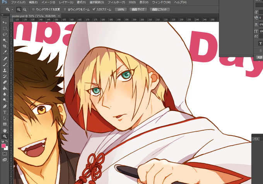Swap foreground and background colors
Screen dimensions: 263x184
(7, 141)
